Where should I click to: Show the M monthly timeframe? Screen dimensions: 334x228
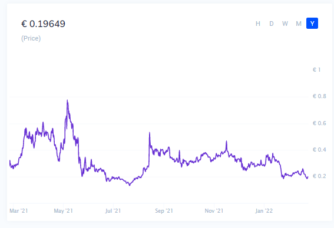pyautogui.click(x=299, y=24)
